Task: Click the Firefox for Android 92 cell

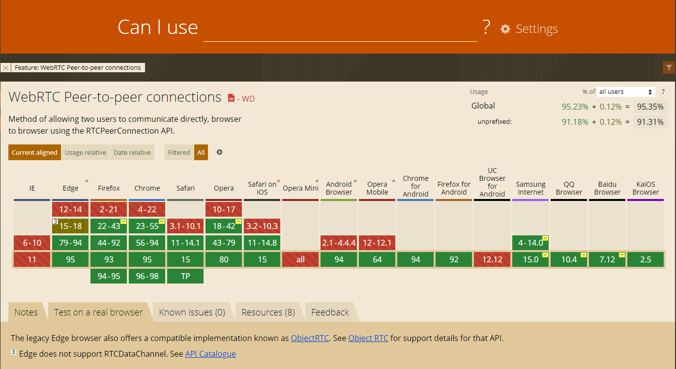Action: pos(454,259)
